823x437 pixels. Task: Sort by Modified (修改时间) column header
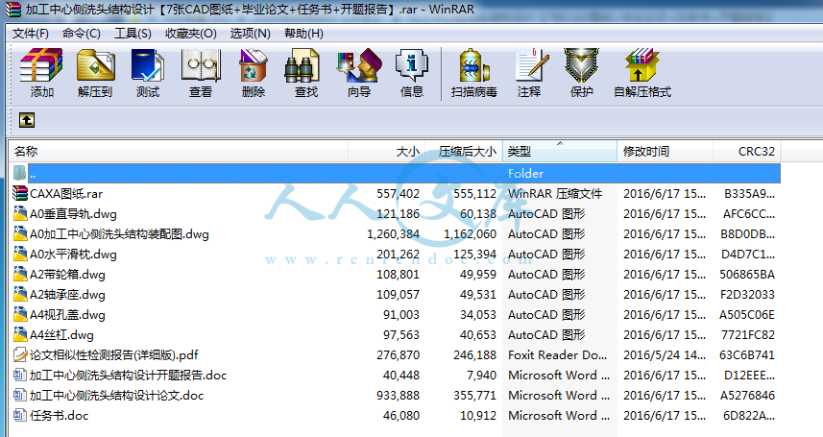click(x=665, y=152)
